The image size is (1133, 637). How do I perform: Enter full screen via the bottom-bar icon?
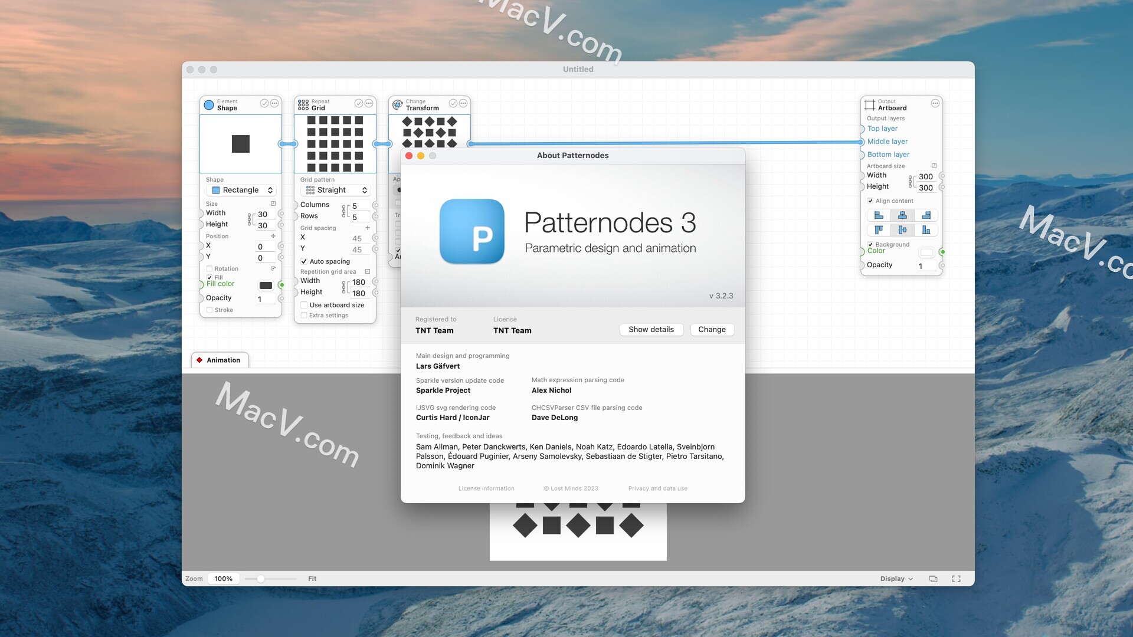pyautogui.click(x=957, y=579)
